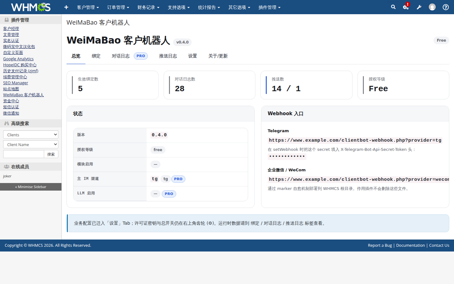Open the Clients search type dropdown
The width and height of the screenshot is (454, 284).
click(x=31, y=134)
